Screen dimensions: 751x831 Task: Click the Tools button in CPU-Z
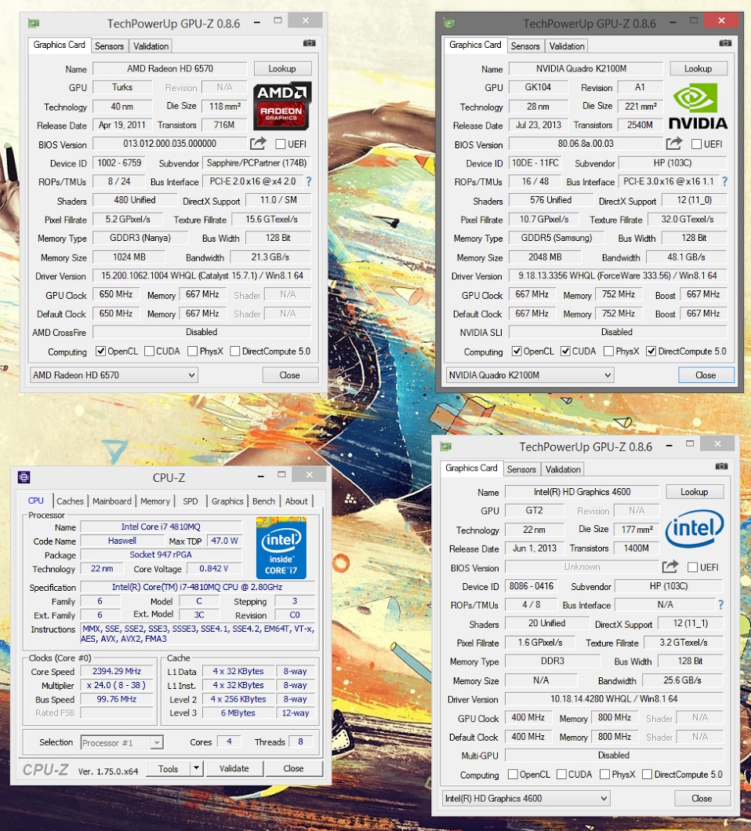pos(168,768)
